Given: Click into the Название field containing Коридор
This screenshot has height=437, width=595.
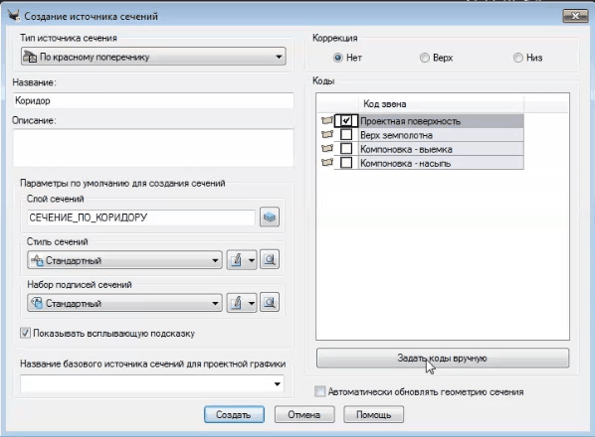Looking at the screenshot, I should (153, 100).
